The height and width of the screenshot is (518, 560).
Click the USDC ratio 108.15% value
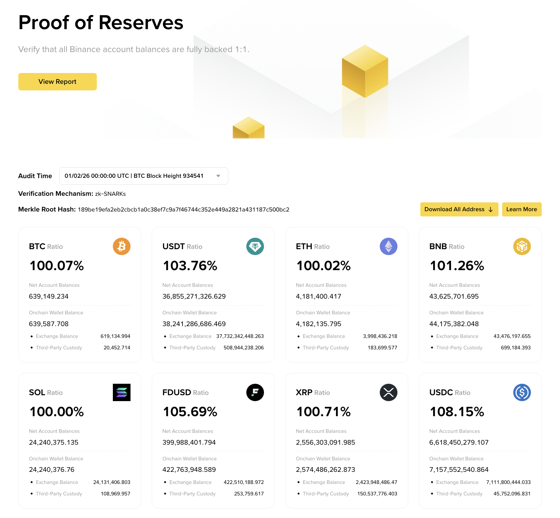coord(457,412)
